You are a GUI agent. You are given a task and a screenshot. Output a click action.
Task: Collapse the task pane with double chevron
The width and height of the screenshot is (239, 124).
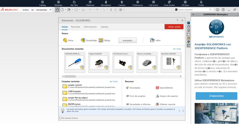pyautogui.click(x=193, y=14)
